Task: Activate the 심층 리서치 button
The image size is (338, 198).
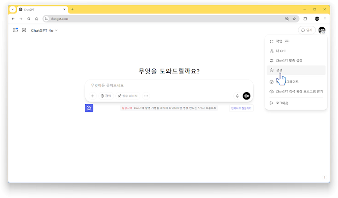Action: [128, 96]
